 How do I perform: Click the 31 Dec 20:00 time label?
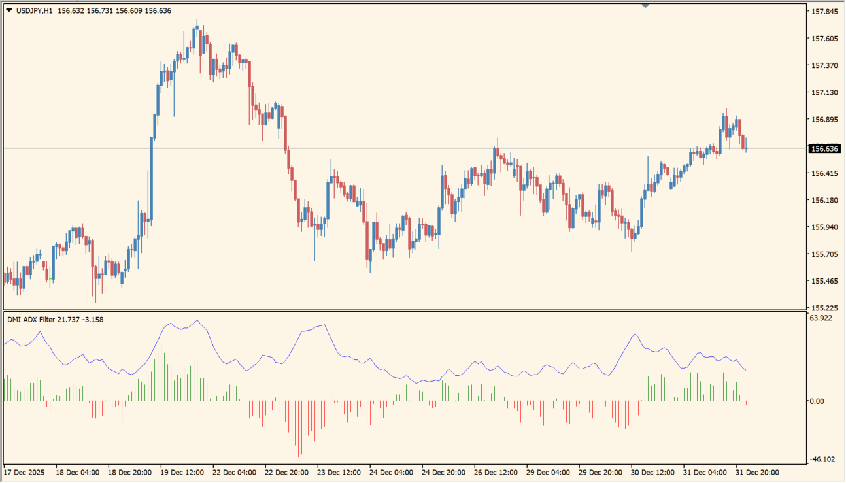758,472
